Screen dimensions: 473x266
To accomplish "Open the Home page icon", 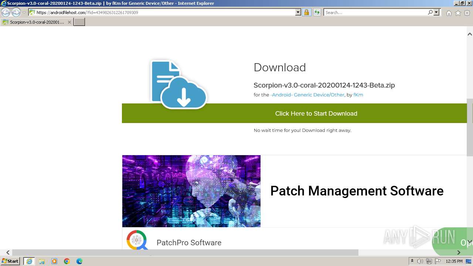I will tap(449, 13).
